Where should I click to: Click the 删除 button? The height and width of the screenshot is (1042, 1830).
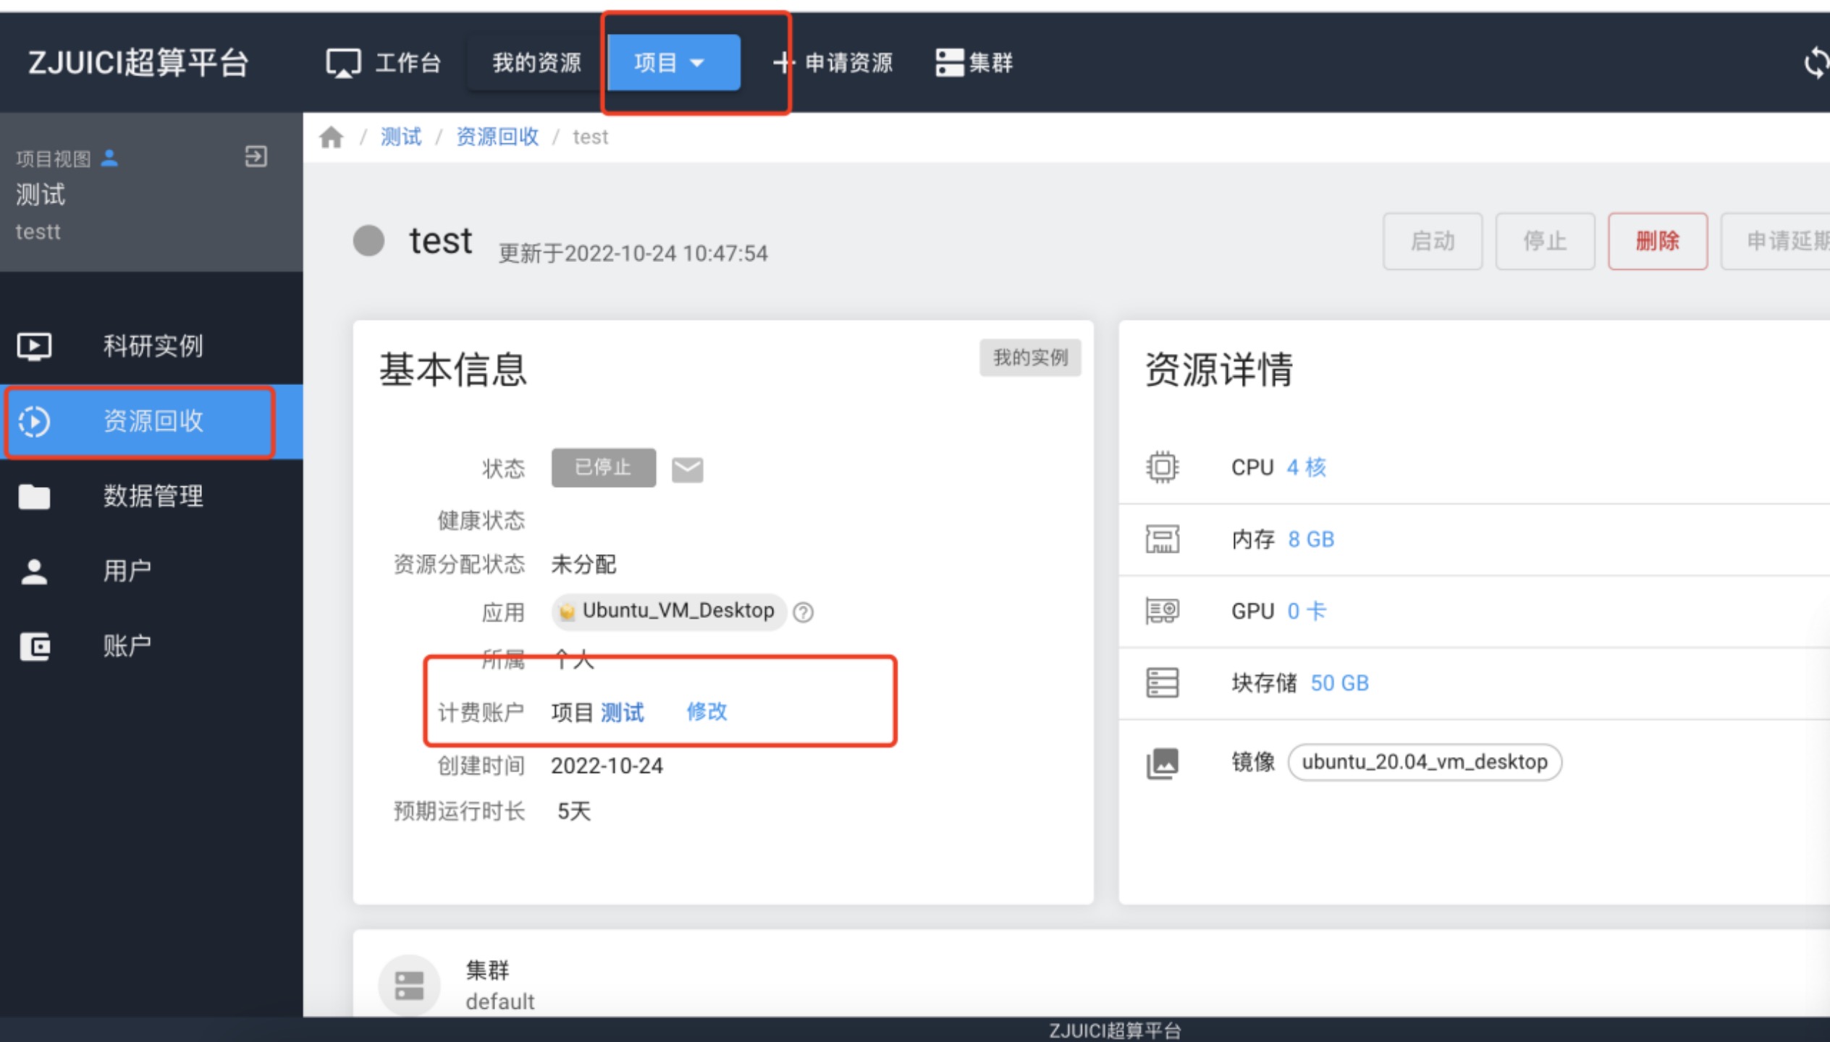pos(1658,239)
